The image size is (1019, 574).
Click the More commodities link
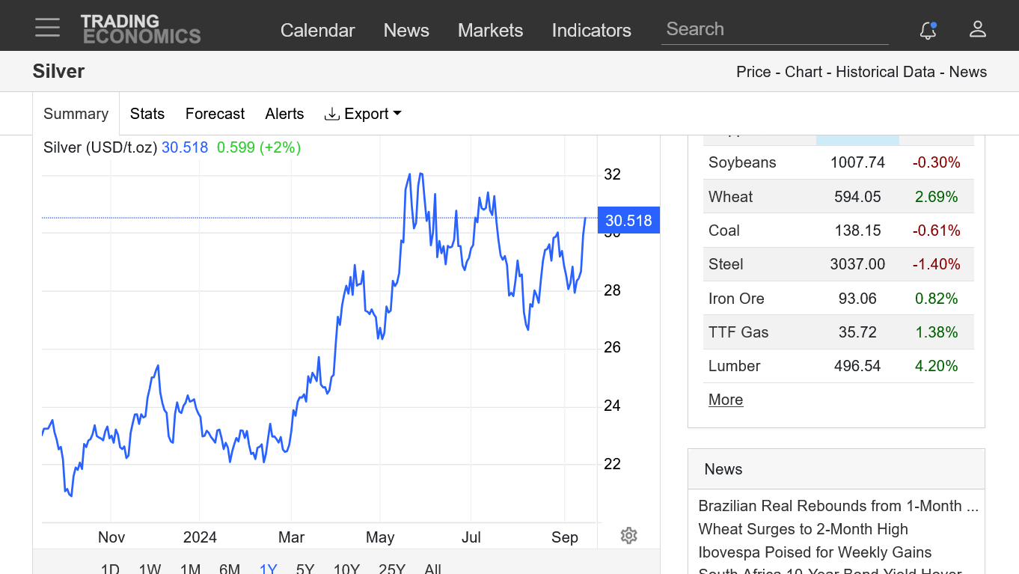(725, 400)
